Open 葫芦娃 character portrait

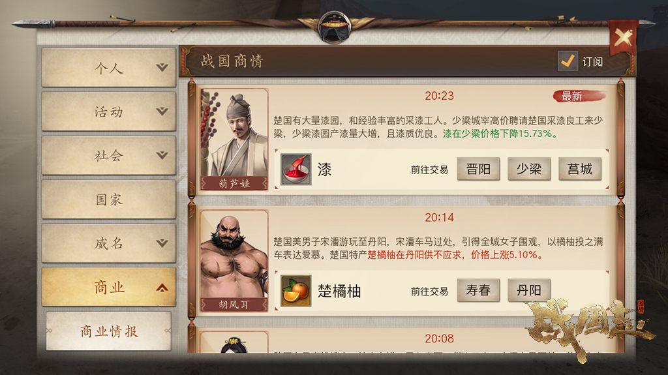[234, 139]
